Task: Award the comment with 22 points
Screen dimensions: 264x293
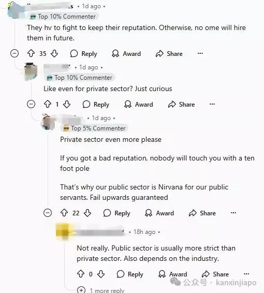Action: coord(159,213)
